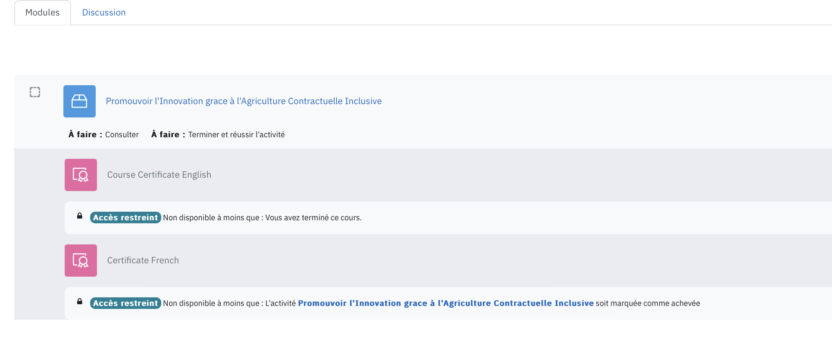
Task: Toggle the dashed completion checkbox for Promouvoir activity
Action: coord(35,92)
